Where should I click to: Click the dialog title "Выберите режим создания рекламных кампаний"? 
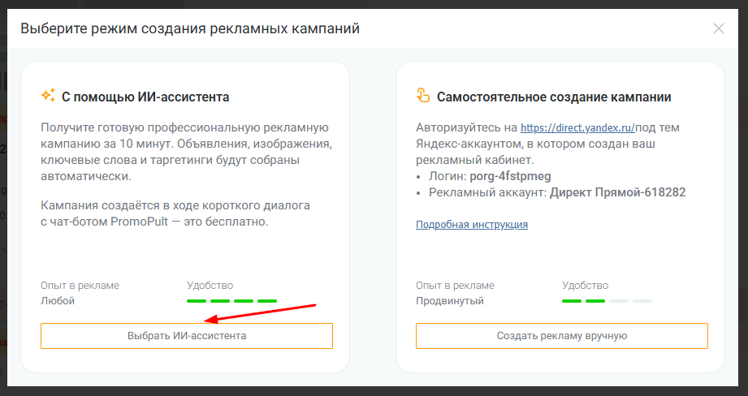(190, 29)
